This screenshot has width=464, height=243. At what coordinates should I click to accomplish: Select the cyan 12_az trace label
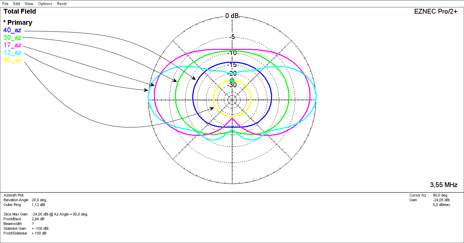click(12, 53)
